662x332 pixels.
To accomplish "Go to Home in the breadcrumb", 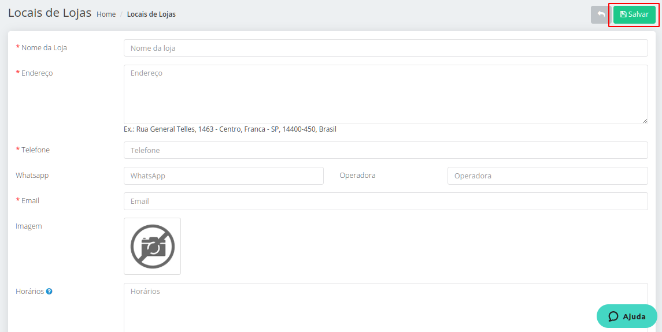I will click(106, 14).
